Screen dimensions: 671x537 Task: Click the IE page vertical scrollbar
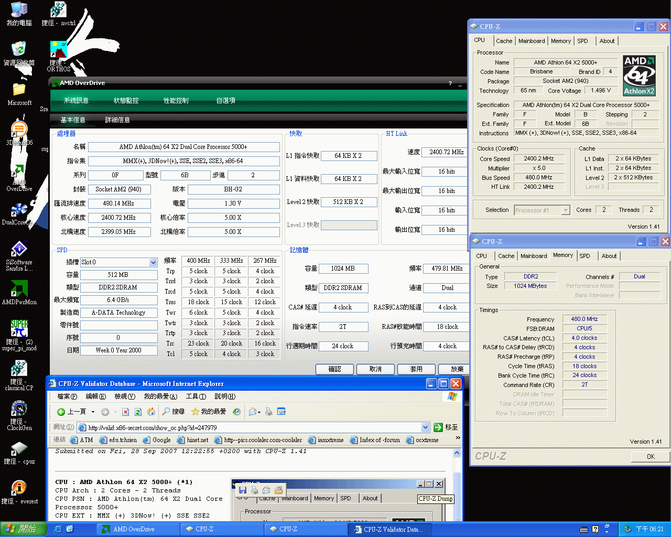457,485
